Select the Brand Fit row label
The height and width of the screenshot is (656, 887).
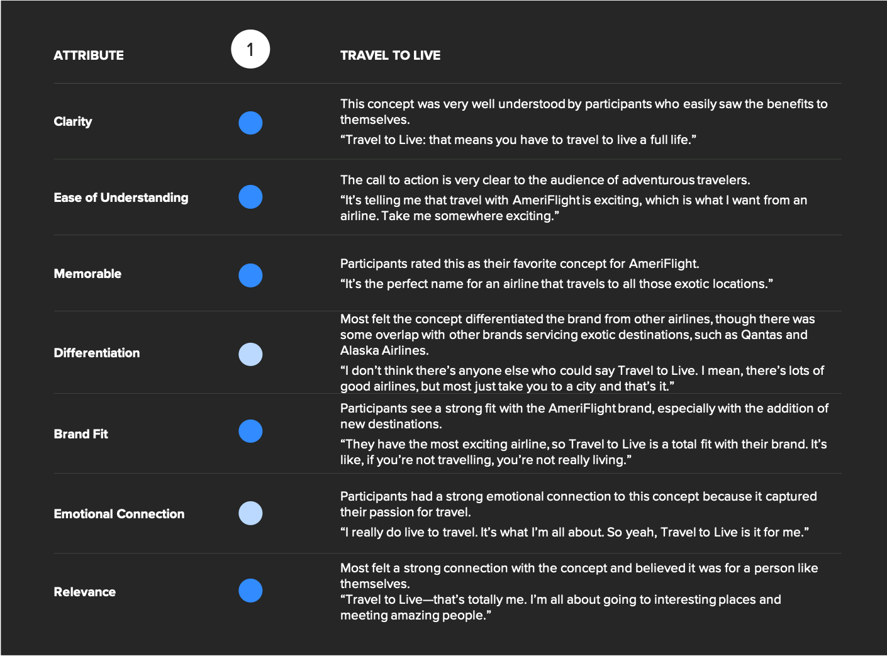click(x=81, y=434)
